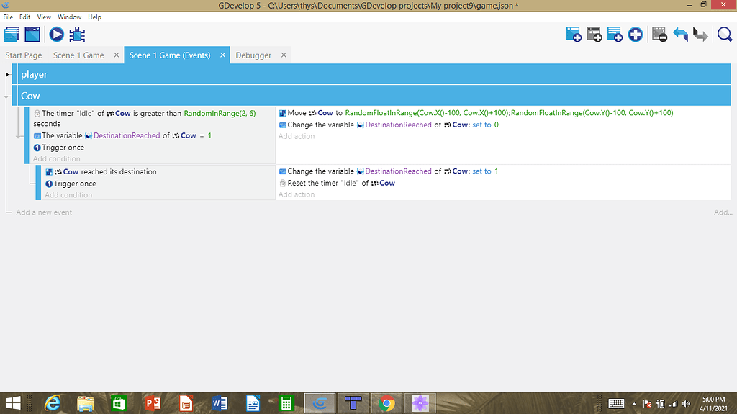Expand the collapsed player event group
This screenshot has width=737, height=414.
coord(8,74)
